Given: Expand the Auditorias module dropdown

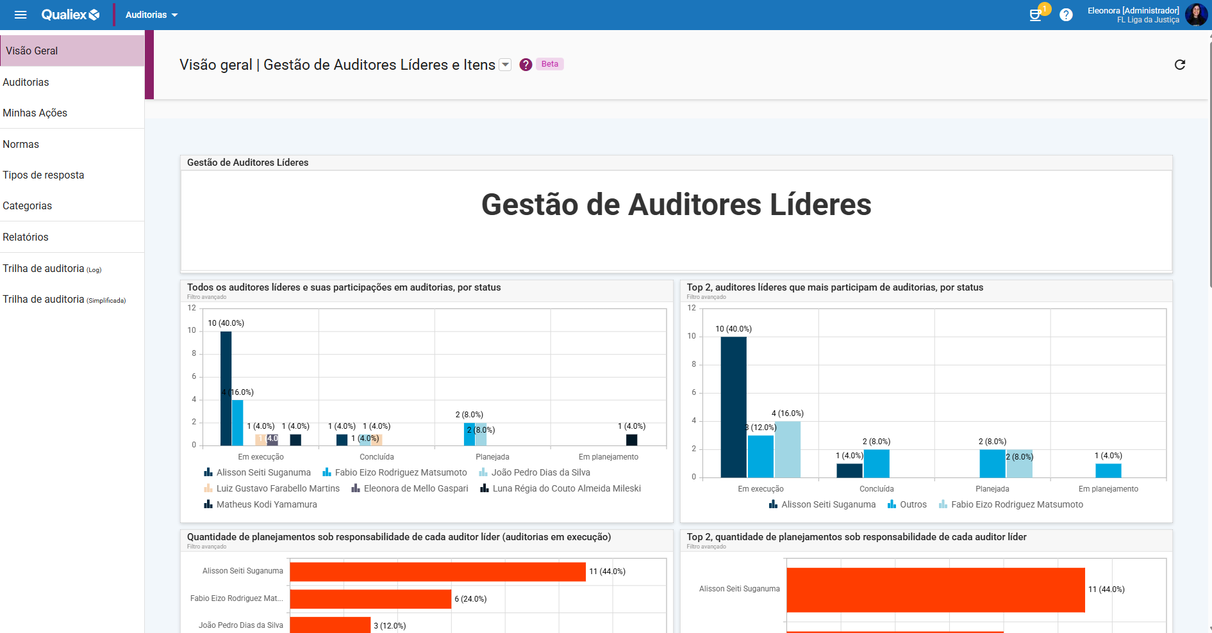Looking at the screenshot, I should [151, 15].
